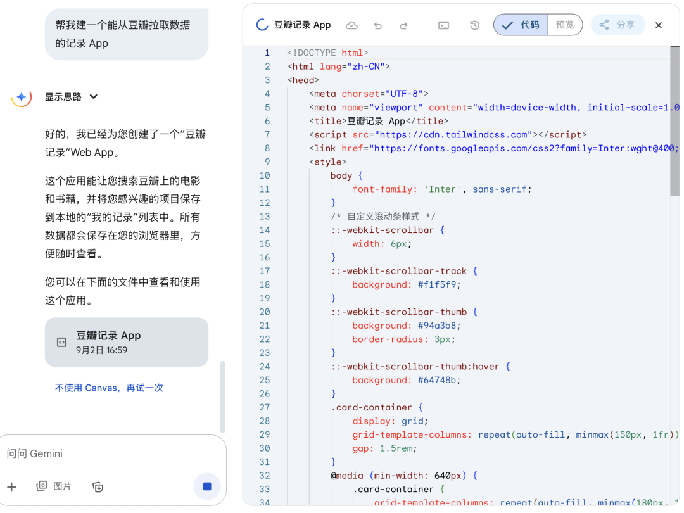Click the 图片 image button
This screenshot has width=684, height=513.
click(54, 486)
